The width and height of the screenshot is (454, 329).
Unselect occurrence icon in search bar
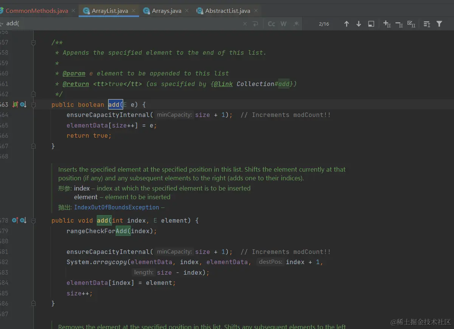[x=399, y=24]
